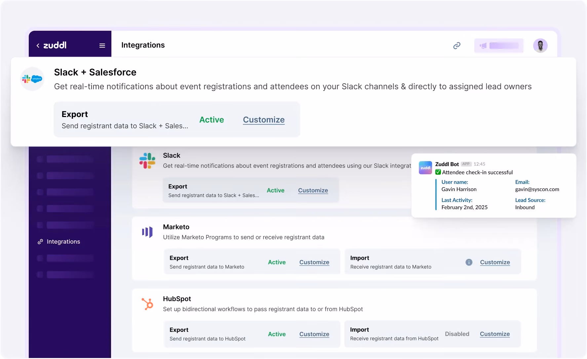The image size is (587, 359).
Task: Click the green check mark in notification
Action: coord(438,172)
